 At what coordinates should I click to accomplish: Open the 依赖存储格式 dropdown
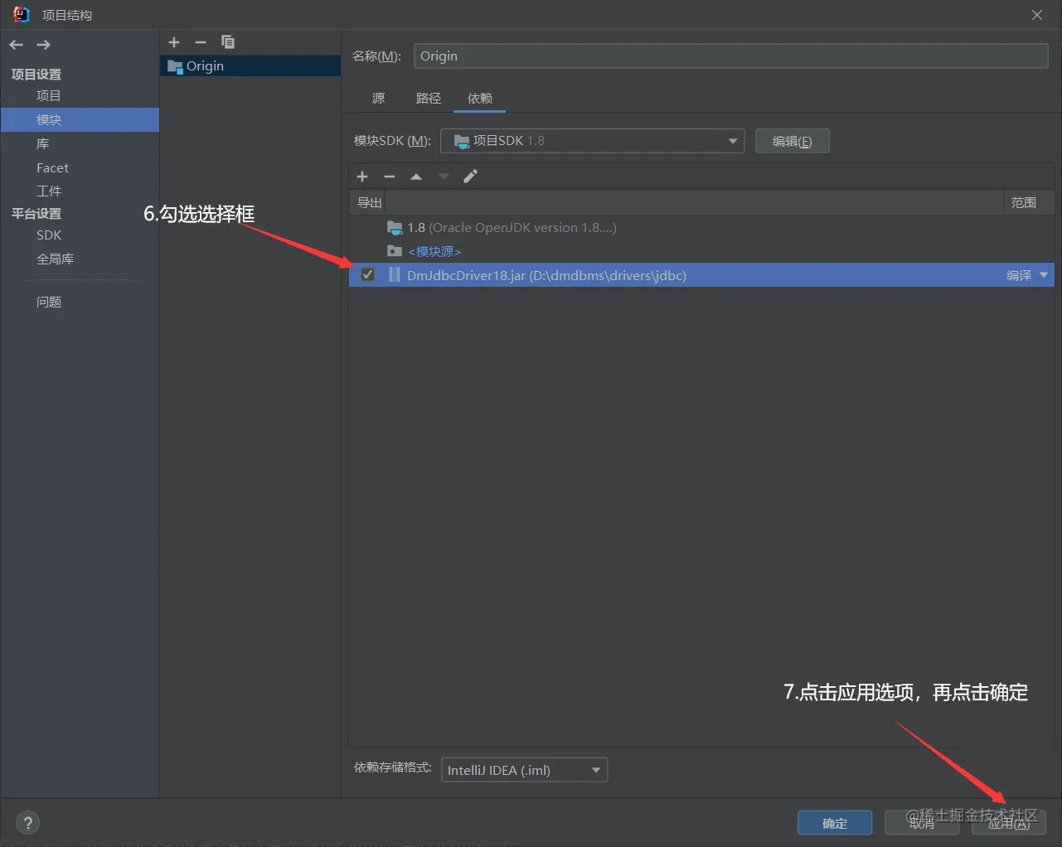(x=524, y=770)
